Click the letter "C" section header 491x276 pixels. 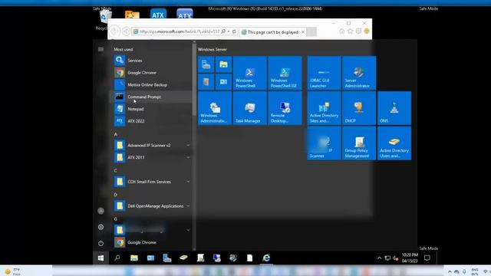pyautogui.click(x=116, y=170)
